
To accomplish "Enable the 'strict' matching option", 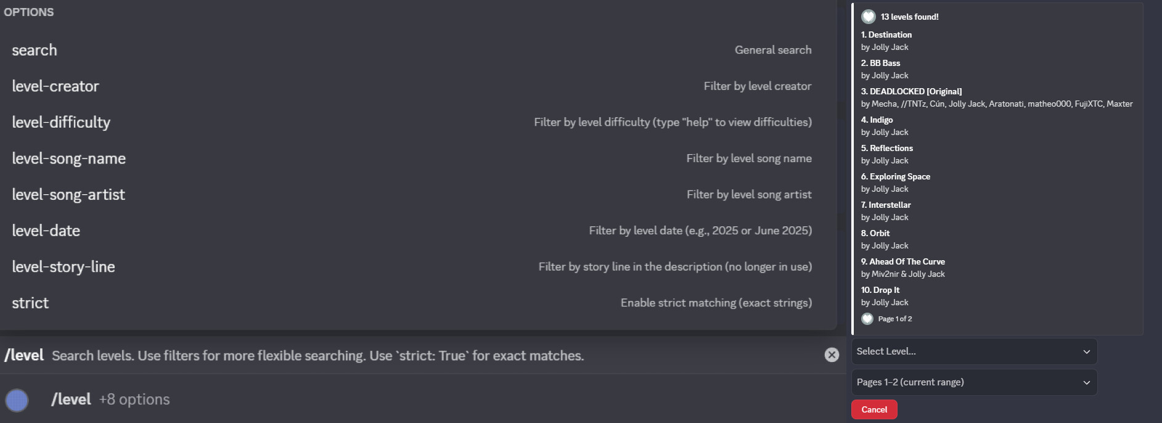I will [x=30, y=303].
